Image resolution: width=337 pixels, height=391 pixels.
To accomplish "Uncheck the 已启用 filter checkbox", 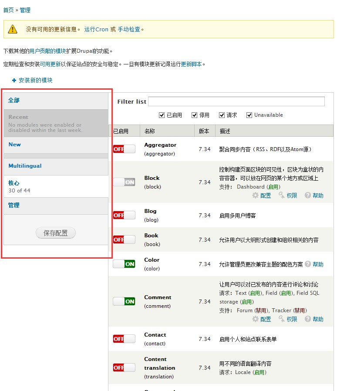I will click(162, 115).
